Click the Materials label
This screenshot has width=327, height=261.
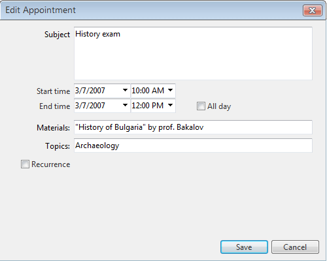(53, 128)
